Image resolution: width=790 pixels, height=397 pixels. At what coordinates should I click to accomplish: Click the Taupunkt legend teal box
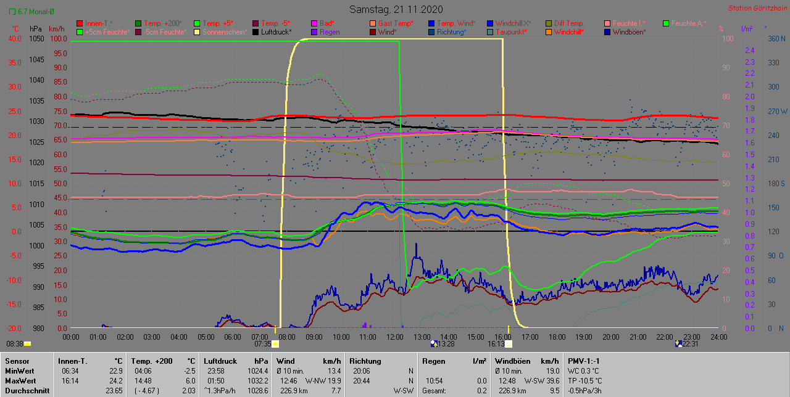489,32
